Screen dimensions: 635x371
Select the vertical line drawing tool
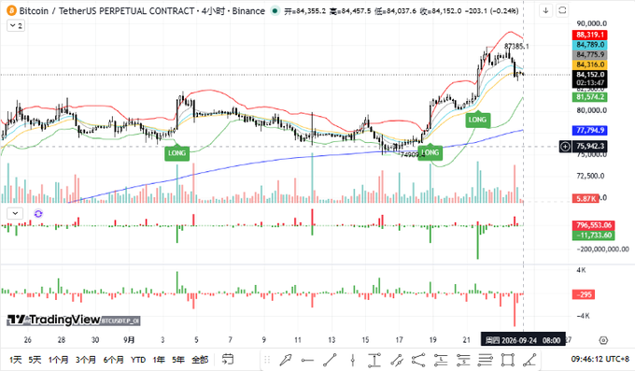click(x=353, y=360)
